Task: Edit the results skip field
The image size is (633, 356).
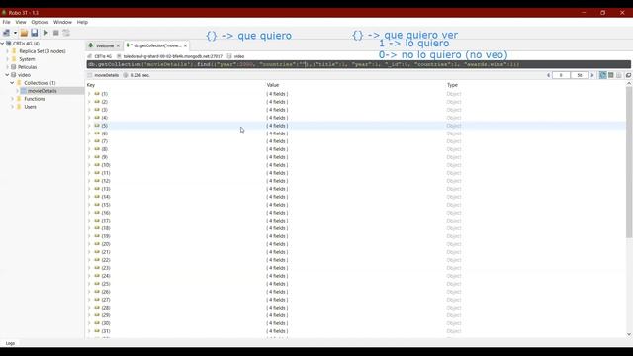Action: pyautogui.click(x=561, y=75)
